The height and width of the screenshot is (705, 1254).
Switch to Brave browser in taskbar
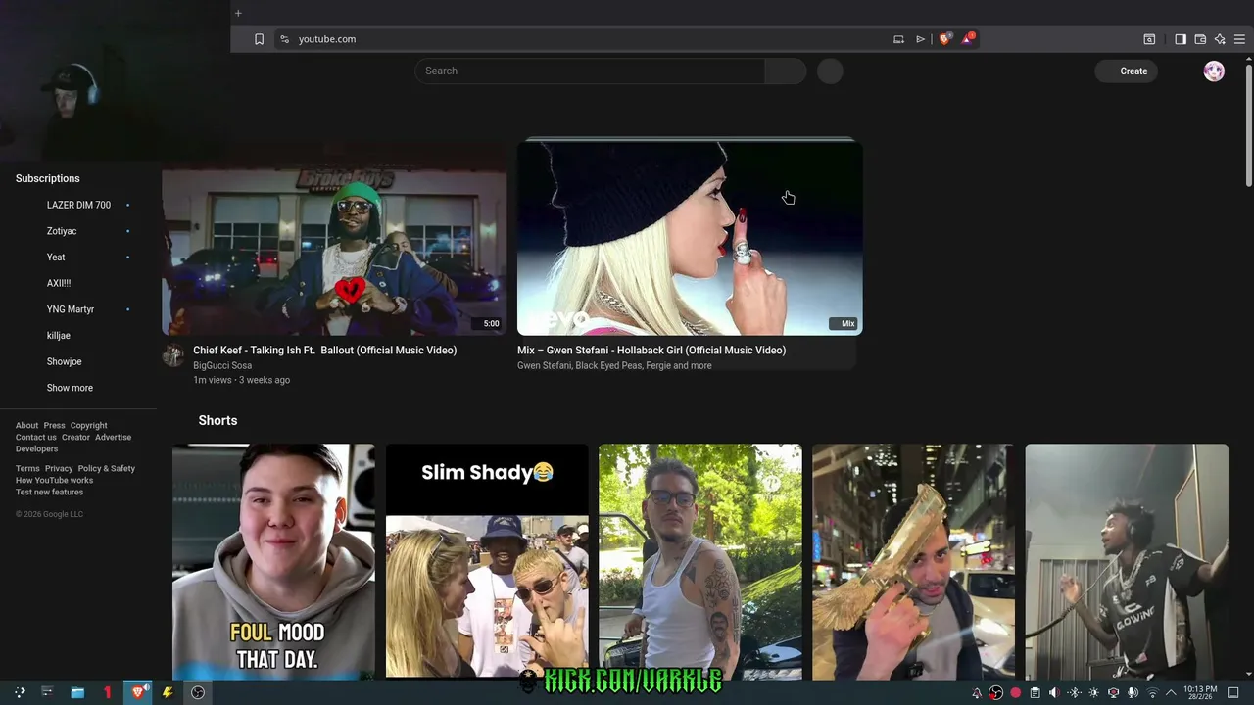pos(139,692)
